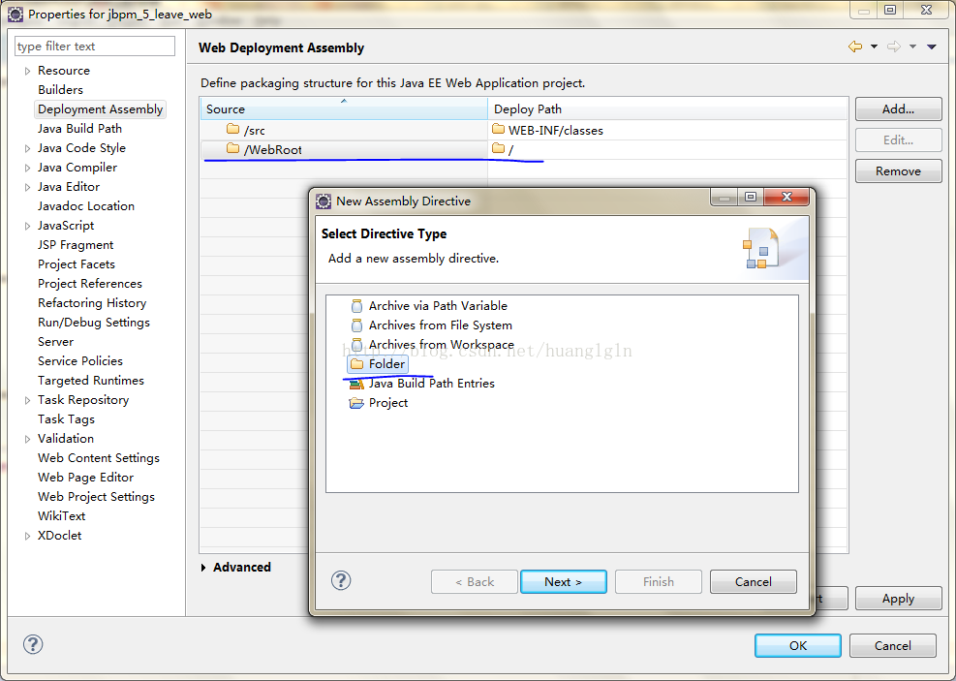Open the back history dropdown arrow
The width and height of the screenshot is (956, 681).
coord(874,46)
